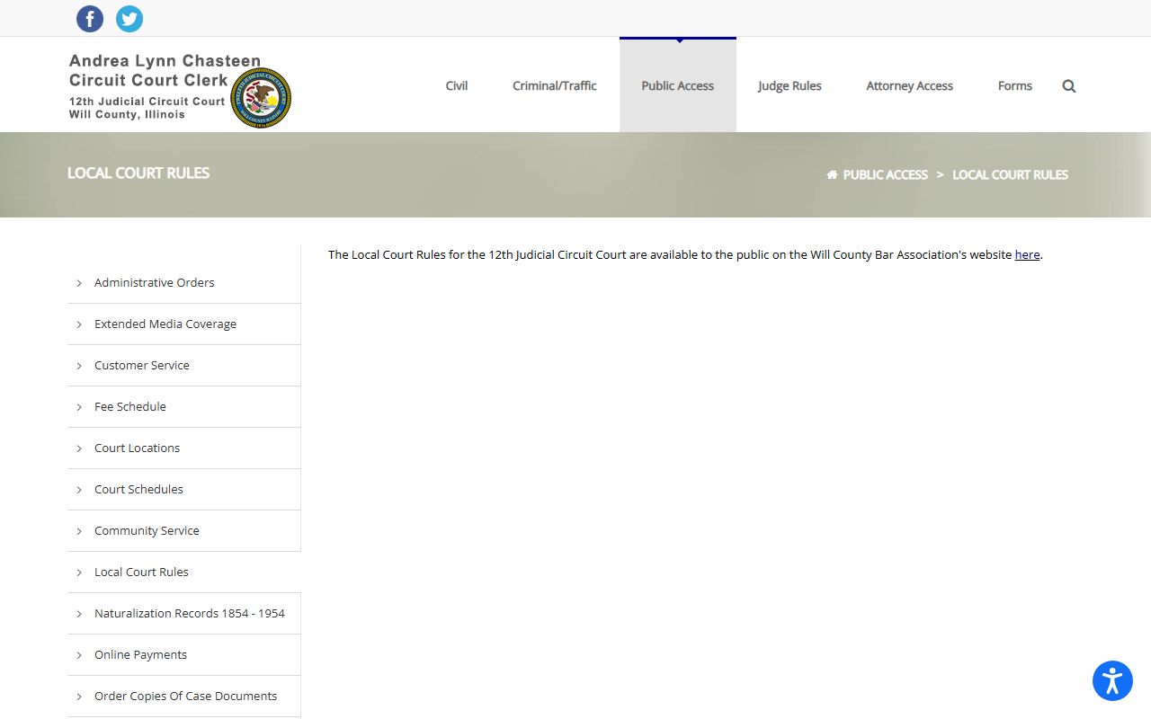
Task: Open the Forms menu
Action: click(1015, 86)
